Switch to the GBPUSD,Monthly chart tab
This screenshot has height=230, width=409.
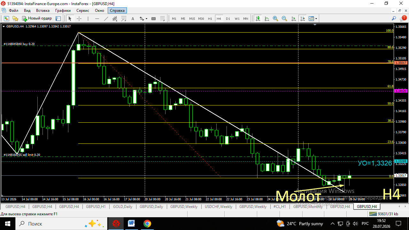click(x=308, y=207)
